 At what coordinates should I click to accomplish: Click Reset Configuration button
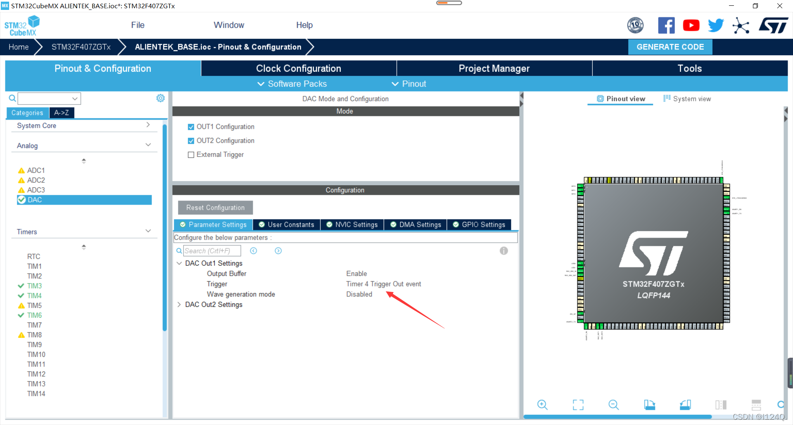215,208
